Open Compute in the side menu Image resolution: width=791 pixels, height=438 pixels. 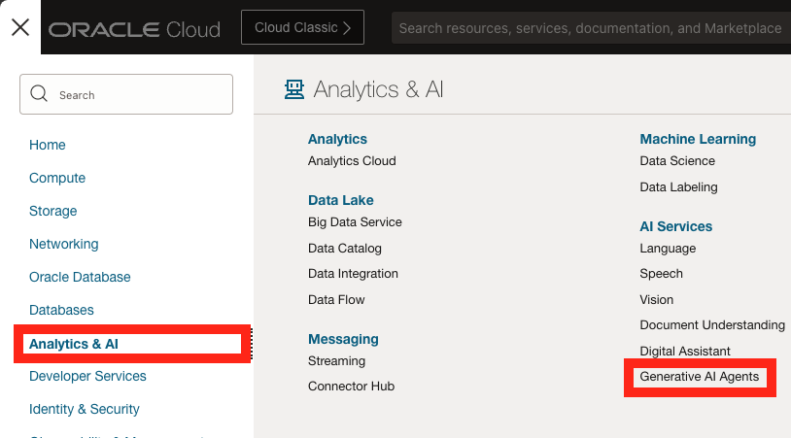57,178
